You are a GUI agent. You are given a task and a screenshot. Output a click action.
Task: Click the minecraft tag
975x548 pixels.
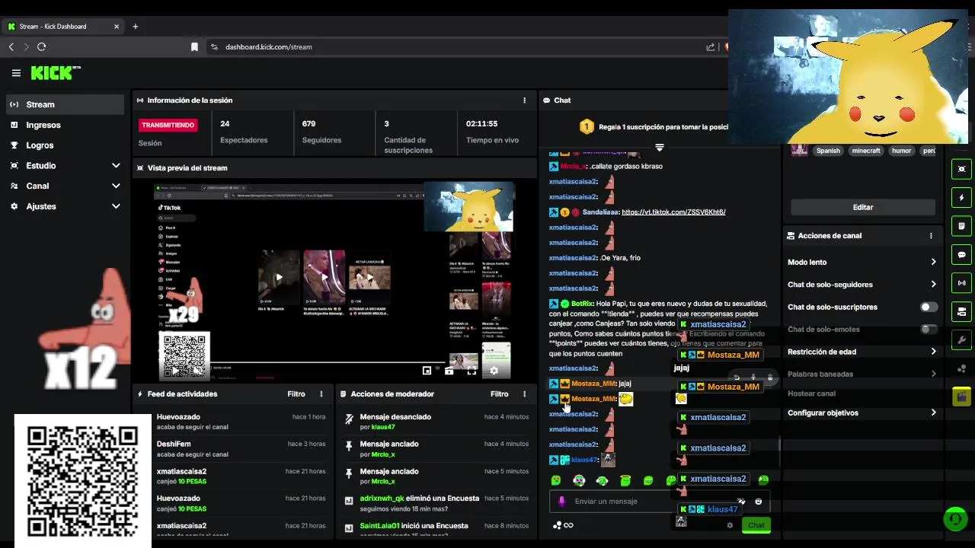tap(866, 151)
